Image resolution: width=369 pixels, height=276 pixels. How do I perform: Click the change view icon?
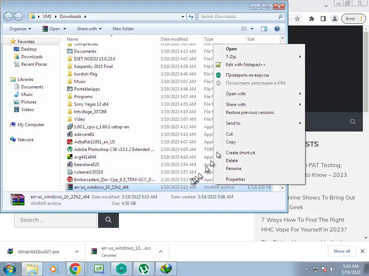(244, 29)
